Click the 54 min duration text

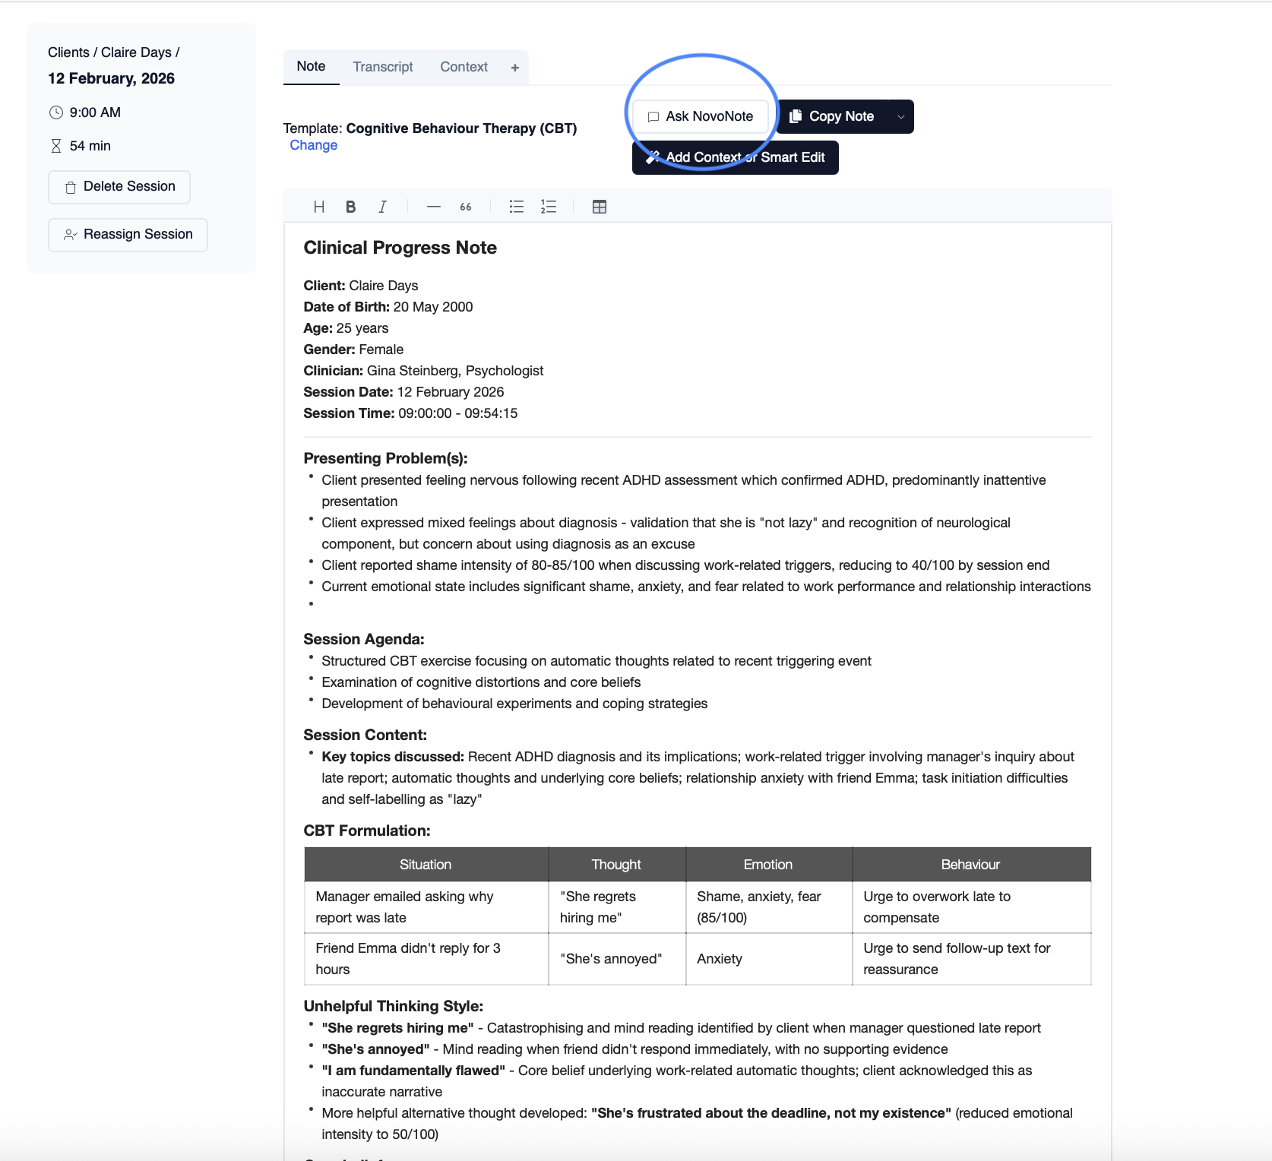tap(90, 146)
